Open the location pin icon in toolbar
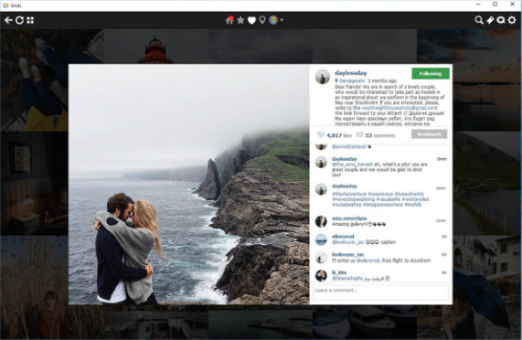 (262, 20)
